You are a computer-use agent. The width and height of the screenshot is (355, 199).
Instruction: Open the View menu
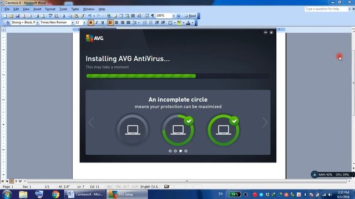pyautogui.click(x=26, y=9)
